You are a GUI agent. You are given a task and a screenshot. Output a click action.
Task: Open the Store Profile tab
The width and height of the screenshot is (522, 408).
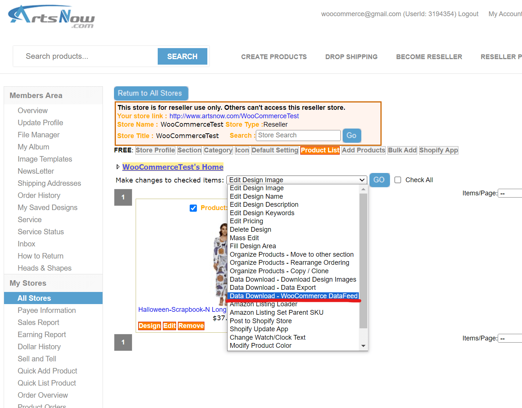pyautogui.click(x=155, y=150)
